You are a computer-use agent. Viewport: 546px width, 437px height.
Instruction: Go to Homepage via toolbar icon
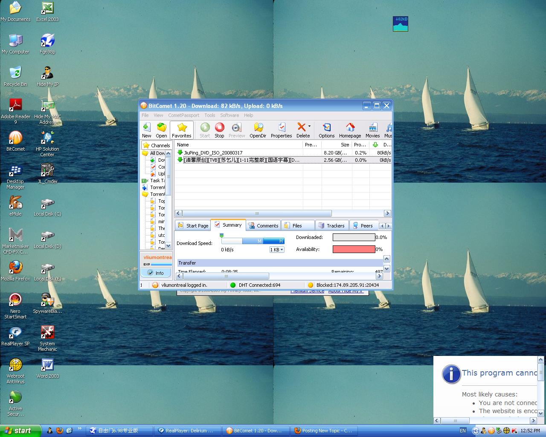coord(350,130)
